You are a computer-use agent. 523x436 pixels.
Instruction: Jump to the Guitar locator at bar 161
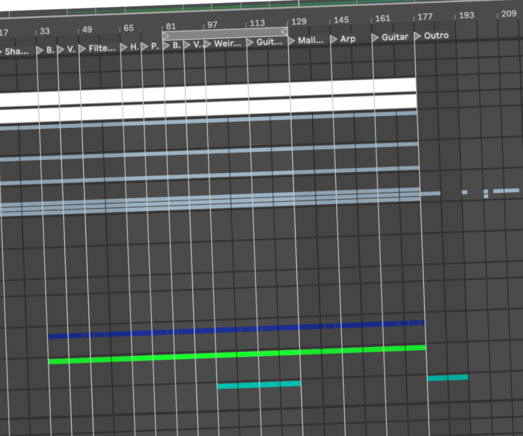(375, 37)
